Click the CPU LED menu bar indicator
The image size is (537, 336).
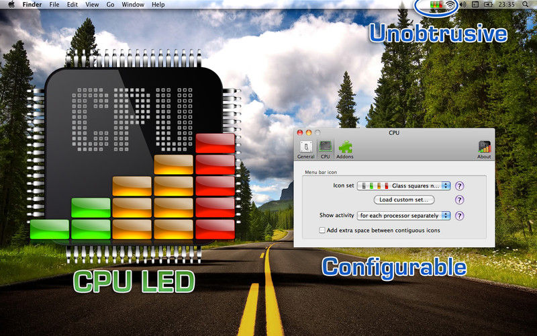(x=437, y=5)
